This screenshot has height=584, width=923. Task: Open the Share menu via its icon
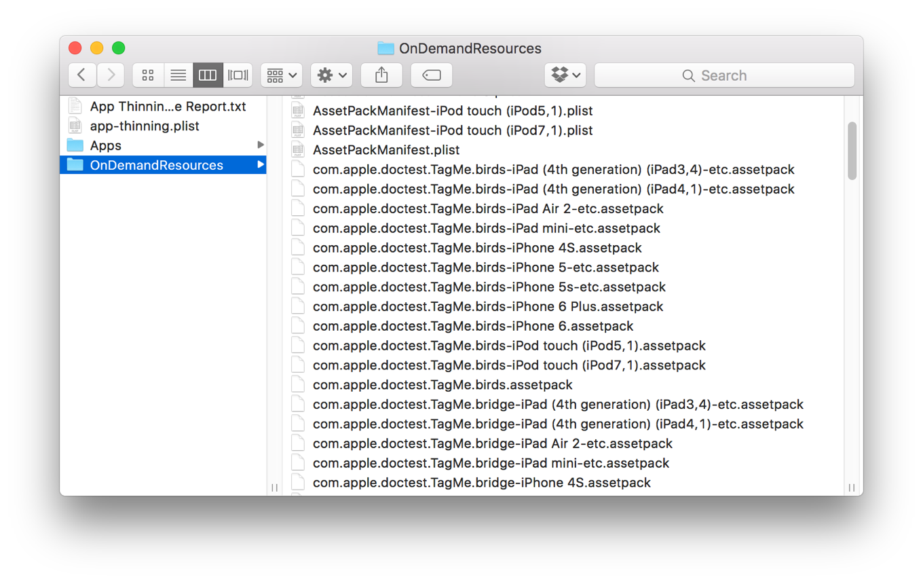[x=381, y=75]
